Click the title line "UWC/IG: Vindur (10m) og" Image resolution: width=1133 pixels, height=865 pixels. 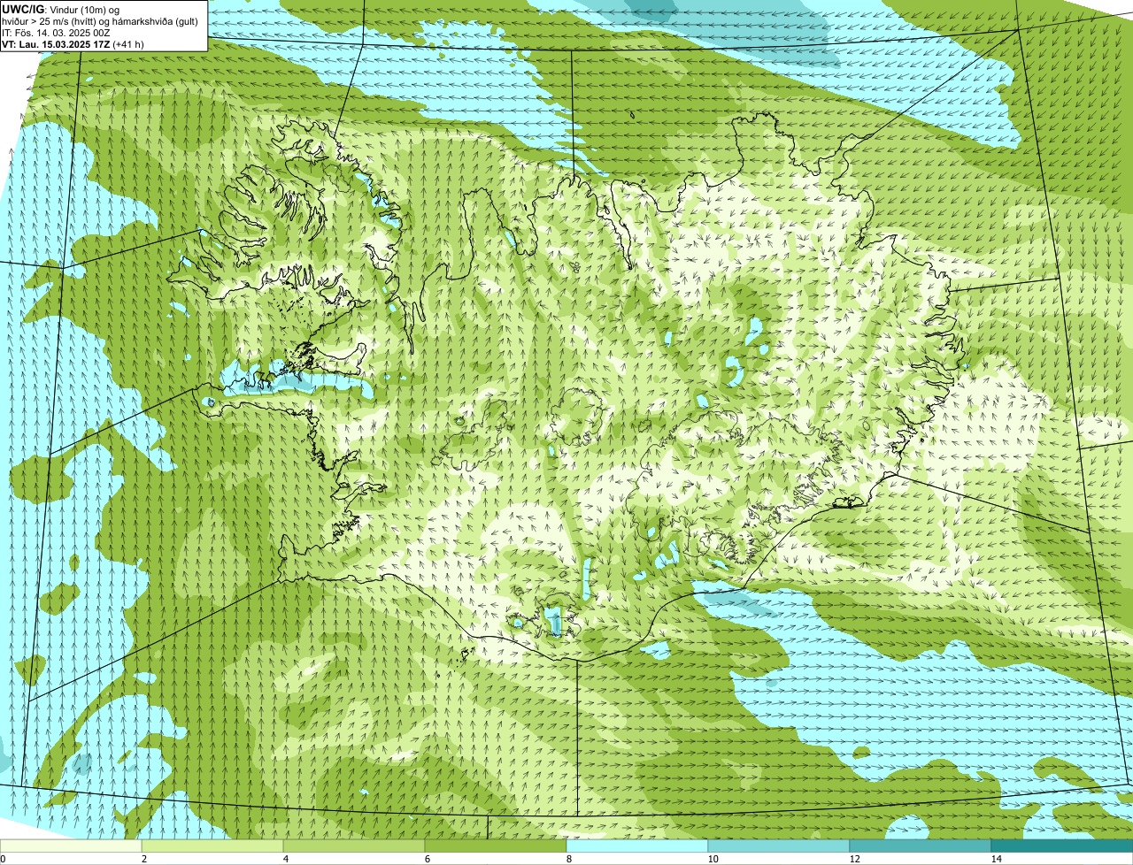point(61,9)
